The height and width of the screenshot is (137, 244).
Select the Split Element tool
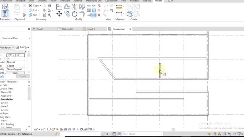[89, 6]
